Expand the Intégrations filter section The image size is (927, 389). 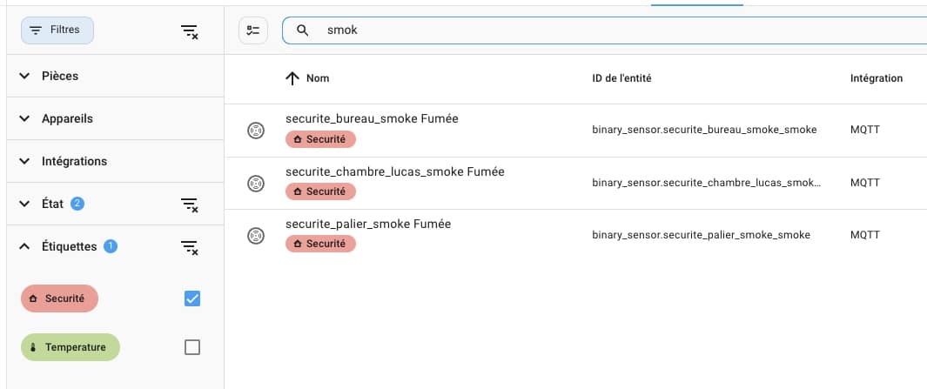(115, 161)
